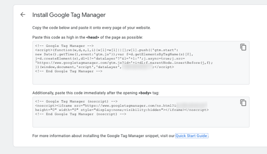Viewport: 267px width, 154px height.
Task: Click the 'Copy the code below' instruction text
Action: click(92, 27)
